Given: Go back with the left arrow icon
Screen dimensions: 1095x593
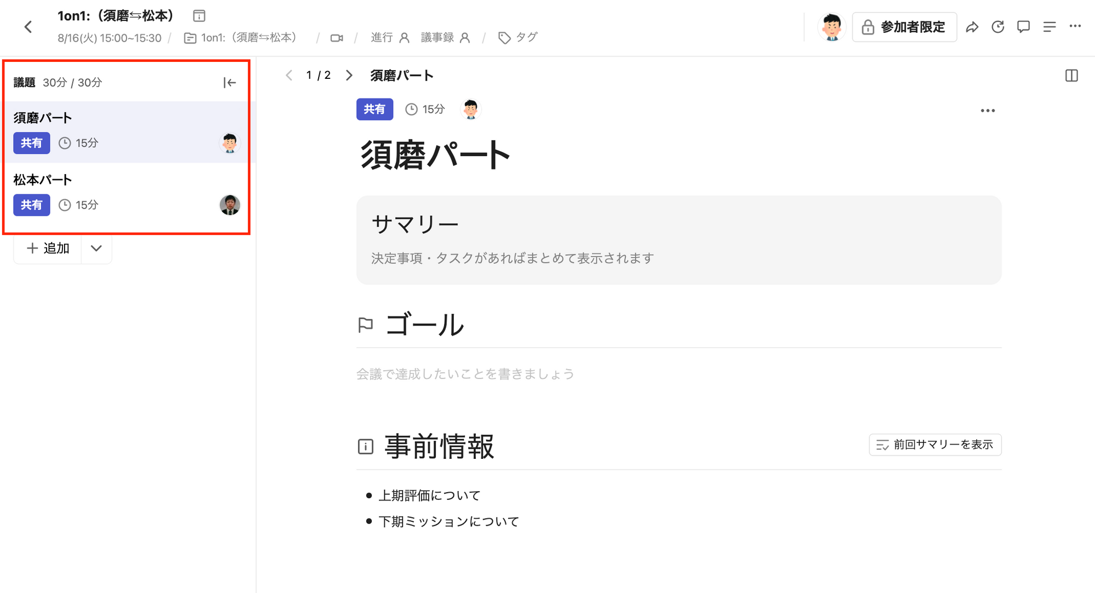Looking at the screenshot, I should pos(28,27).
